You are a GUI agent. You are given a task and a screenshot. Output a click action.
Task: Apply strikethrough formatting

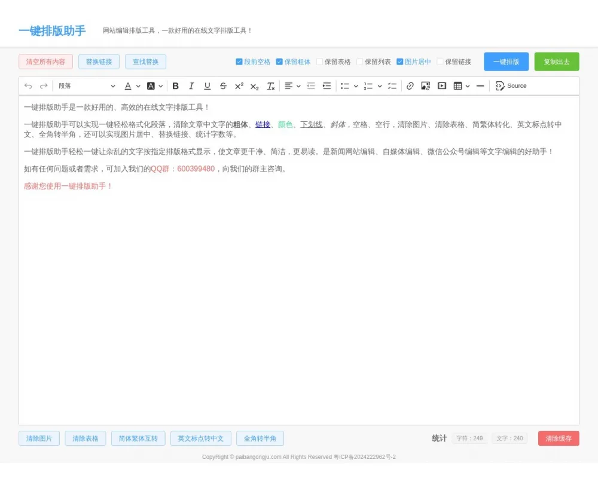223,86
